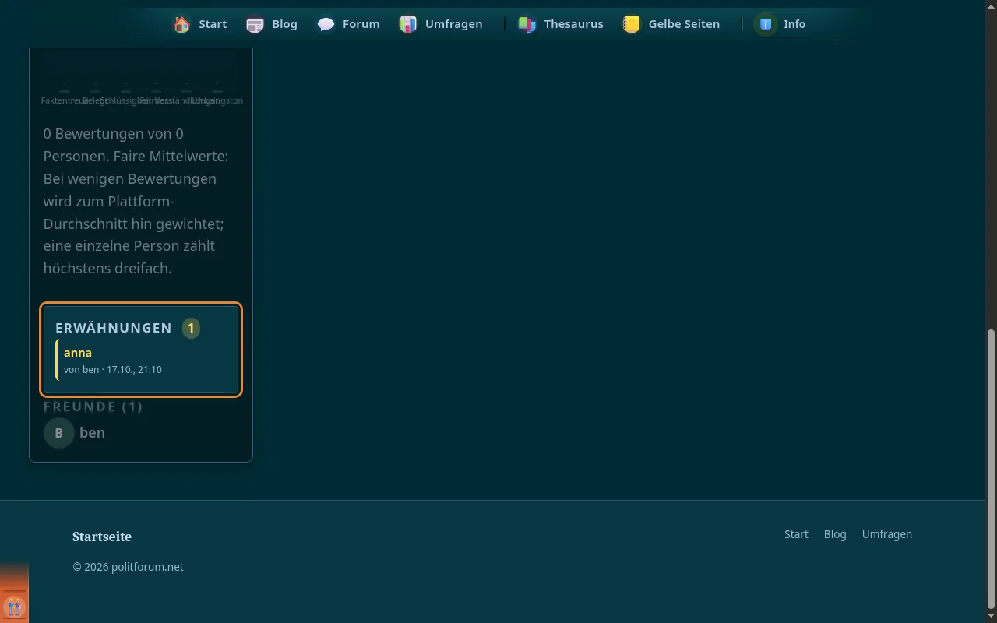Click the "© 2026 politforum.net" copyright text
The image size is (997, 623).
tap(128, 567)
